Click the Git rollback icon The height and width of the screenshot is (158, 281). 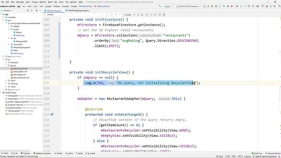click(253, 6)
